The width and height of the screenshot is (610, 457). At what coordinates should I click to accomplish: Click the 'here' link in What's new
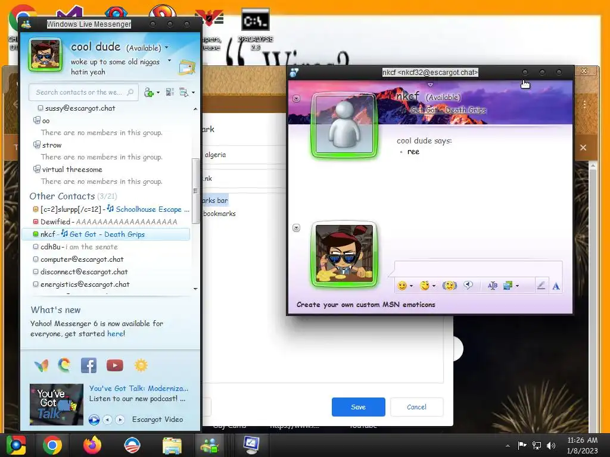coord(115,334)
